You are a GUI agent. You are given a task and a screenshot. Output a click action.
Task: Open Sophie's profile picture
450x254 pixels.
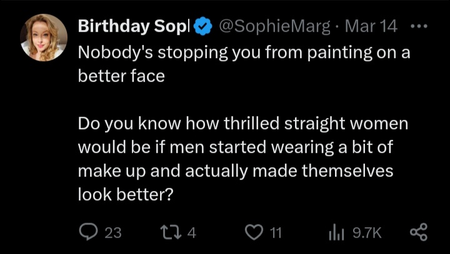pyautogui.click(x=44, y=37)
